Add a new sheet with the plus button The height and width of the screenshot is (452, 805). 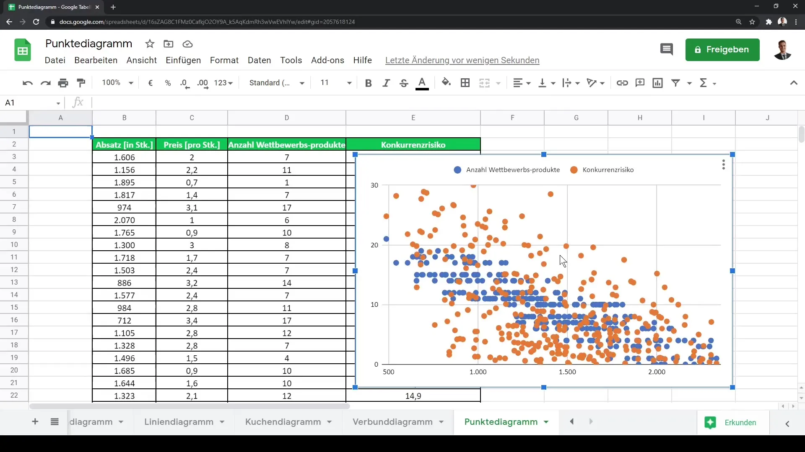[35, 422]
